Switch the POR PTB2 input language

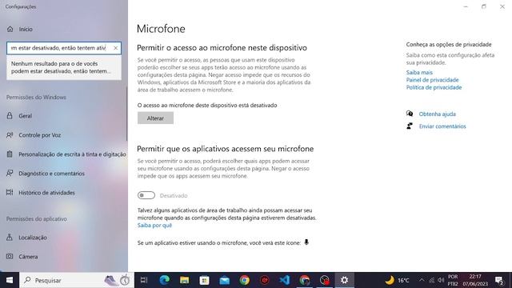[453, 280]
